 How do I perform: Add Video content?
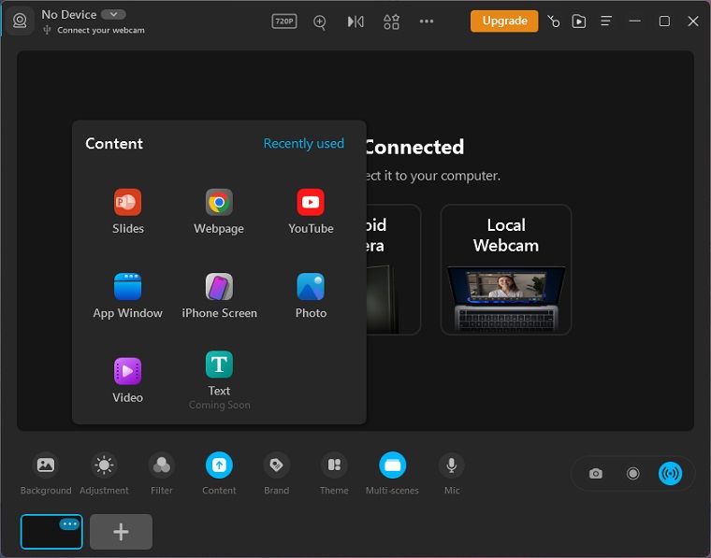pos(127,380)
